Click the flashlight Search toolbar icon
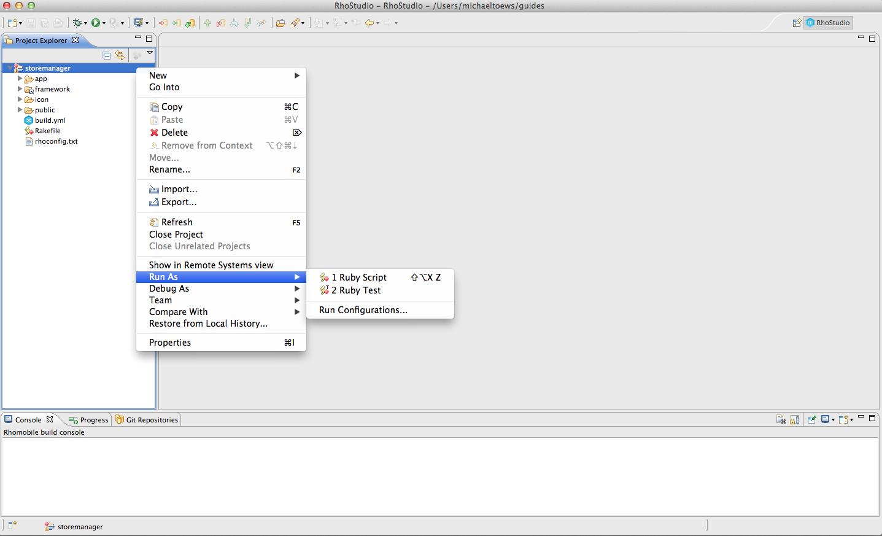The image size is (882, 536). (x=295, y=23)
